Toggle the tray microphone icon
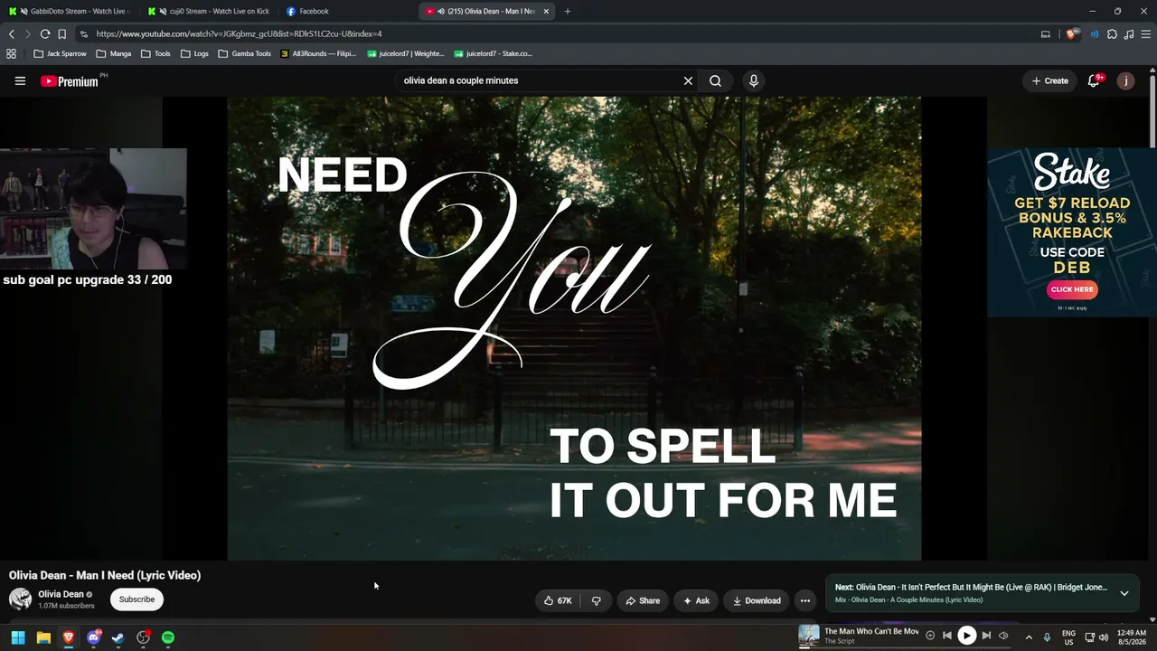This screenshot has width=1157, height=651. point(1048,637)
